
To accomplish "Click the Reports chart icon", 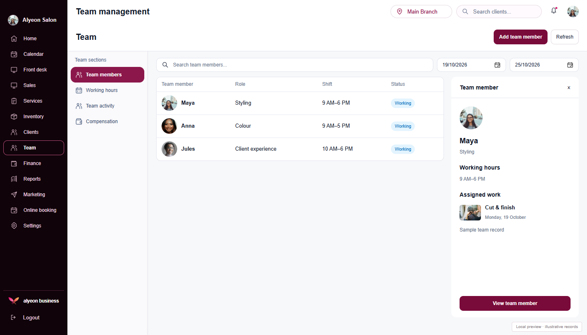I will (14, 179).
